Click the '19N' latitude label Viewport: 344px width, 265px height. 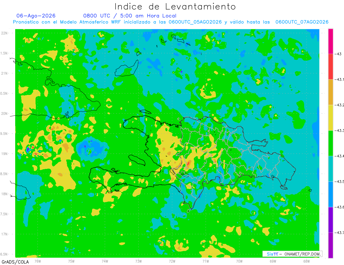pyautogui.click(x=5, y=154)
